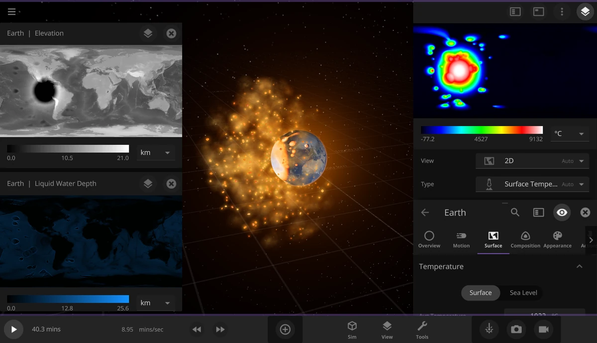This screenshot has width=597, height=343.
Task: Switch to the Composition tab
Action: point(525,239)
